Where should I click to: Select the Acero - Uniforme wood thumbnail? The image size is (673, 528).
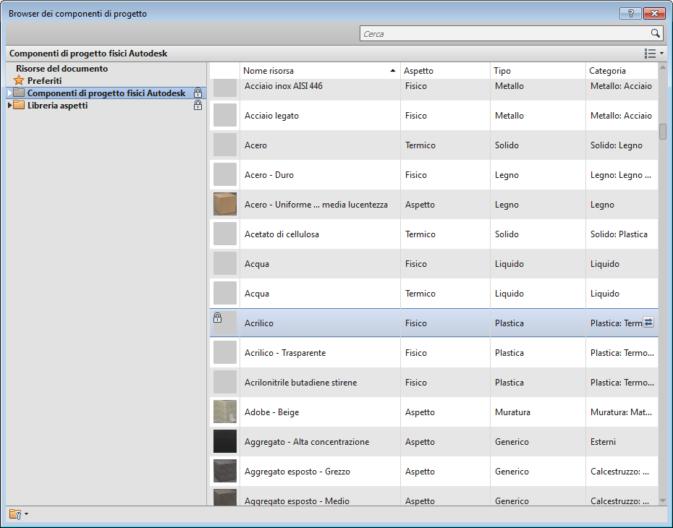[x=225, y=204]
